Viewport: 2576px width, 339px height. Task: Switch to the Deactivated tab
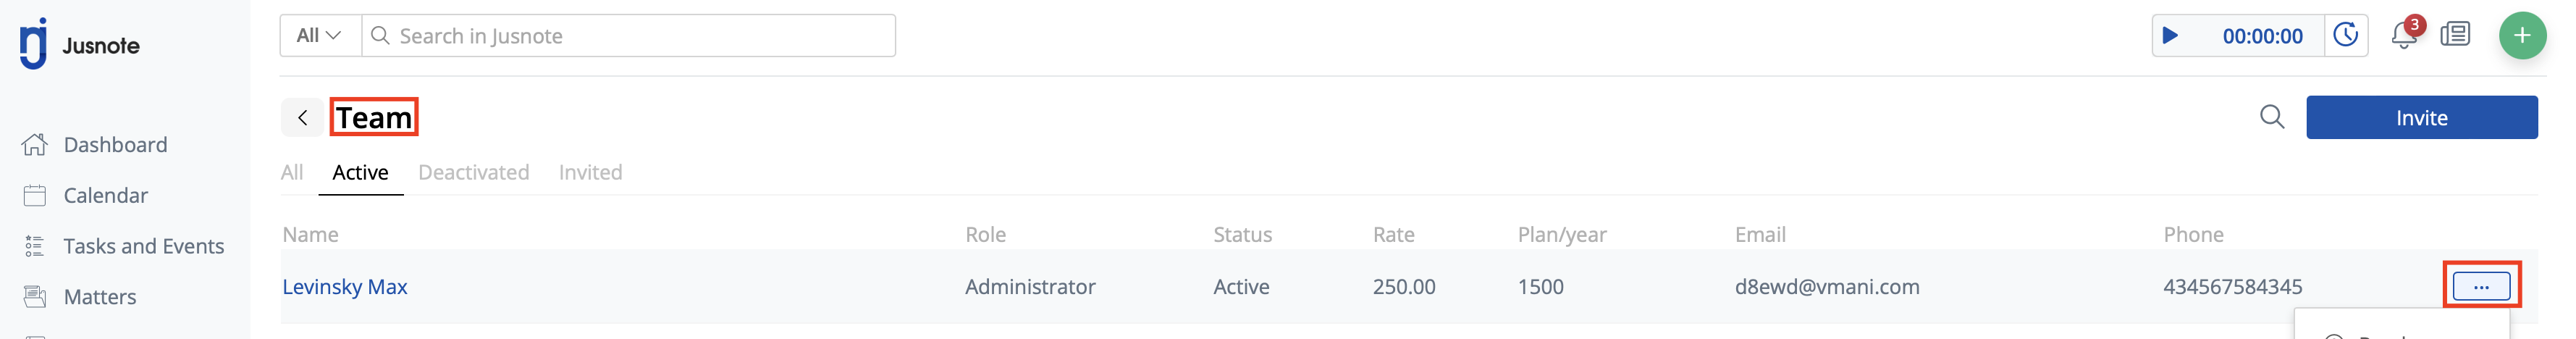473,173
